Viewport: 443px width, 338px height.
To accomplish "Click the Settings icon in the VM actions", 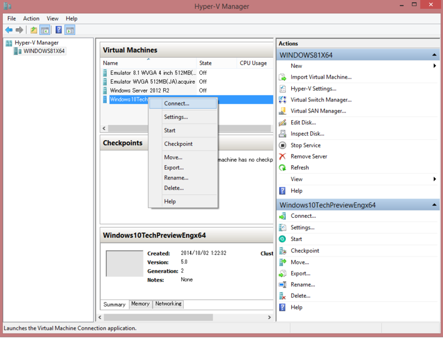I will (x=282, y=228).
